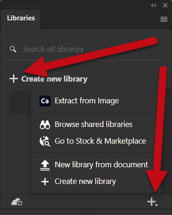Click the plus icon in the popup menu
Viewport: 172px width, 215px height.
coord(45,182)
